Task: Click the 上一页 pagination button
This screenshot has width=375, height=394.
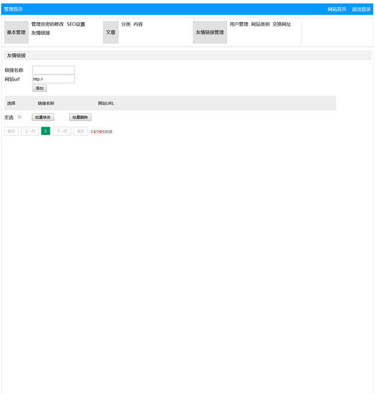Action: [x=30, y=131]
